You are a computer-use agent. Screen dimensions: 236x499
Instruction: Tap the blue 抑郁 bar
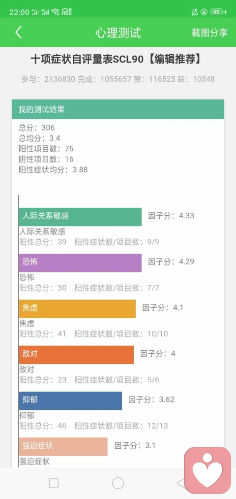(x=70, y=400)
